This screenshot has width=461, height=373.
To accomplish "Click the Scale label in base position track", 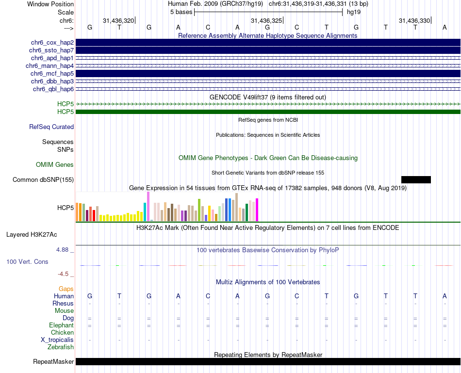I will pyautogui.click(x=66, y=12).
